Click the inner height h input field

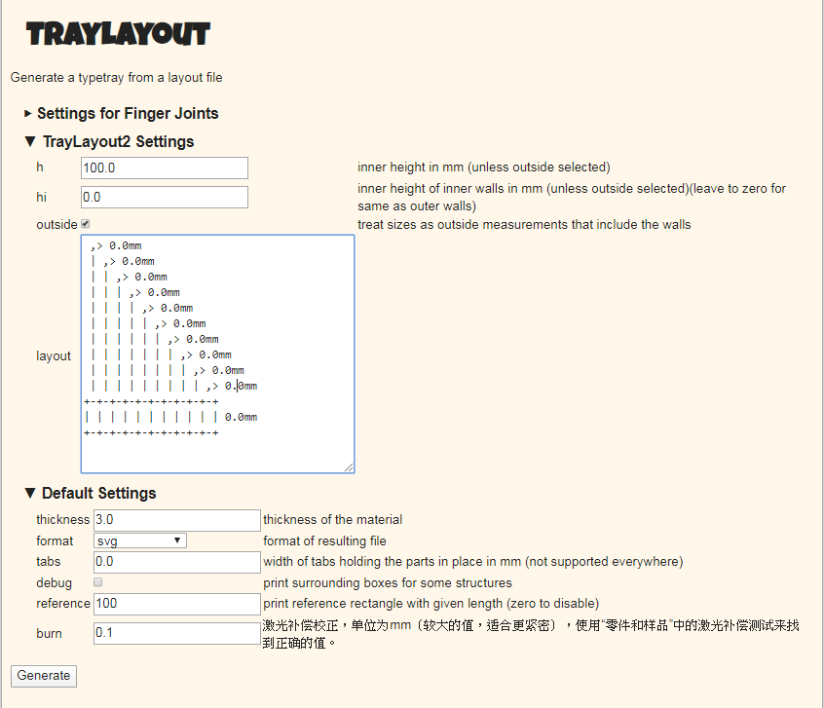click(165, 168)
